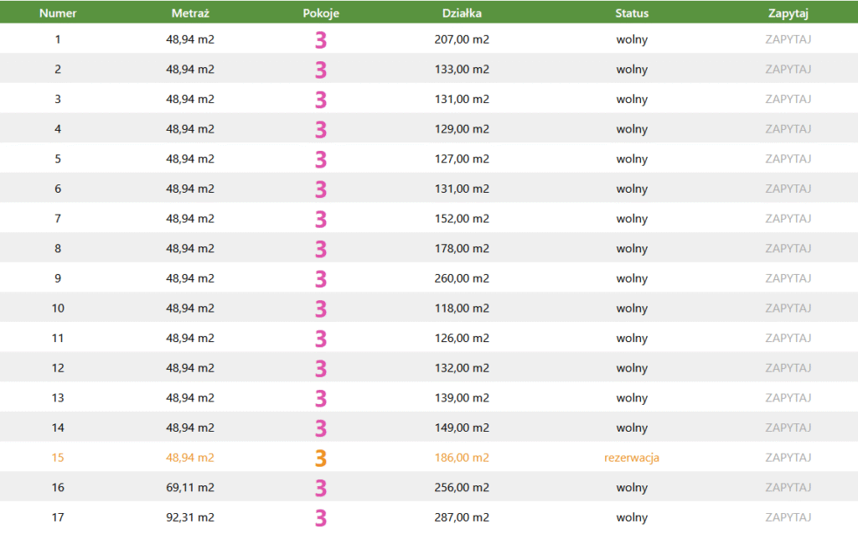Click the Status column header
The height and width of the screenshot is (534, 858).
point(632,13)
